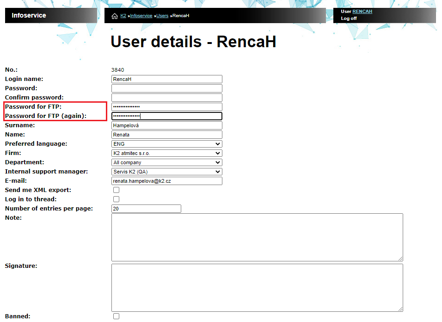Viewport: 442px width, 322px height.
Task: Click Number of entries per page field
Action: point(146,209)
